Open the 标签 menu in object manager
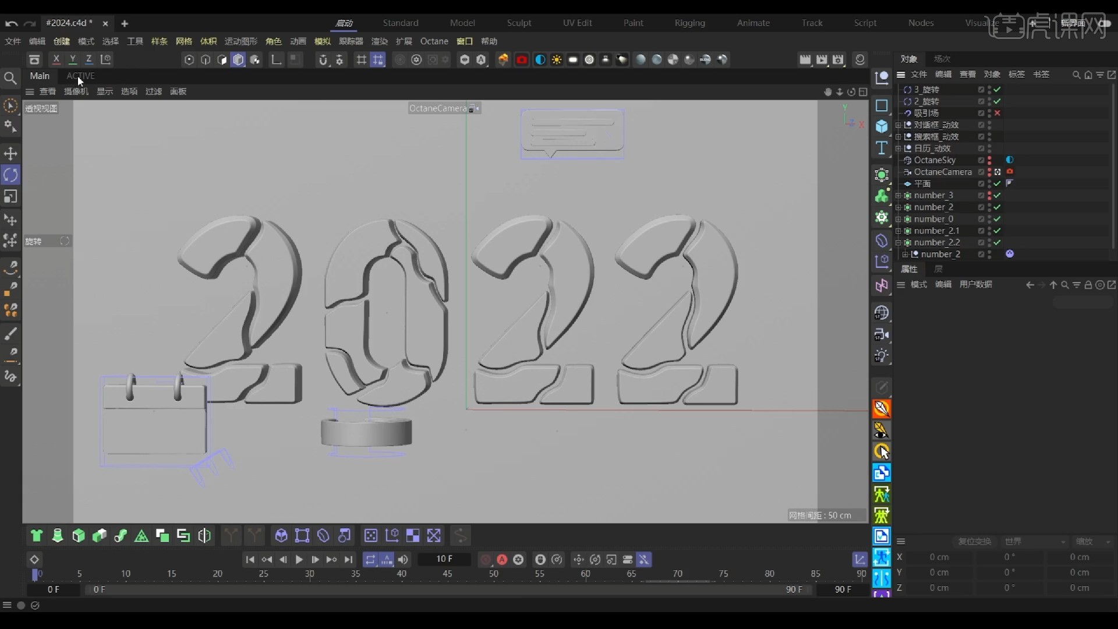Viewport: 1118px width, 629px height. (x=1017, y=75)
